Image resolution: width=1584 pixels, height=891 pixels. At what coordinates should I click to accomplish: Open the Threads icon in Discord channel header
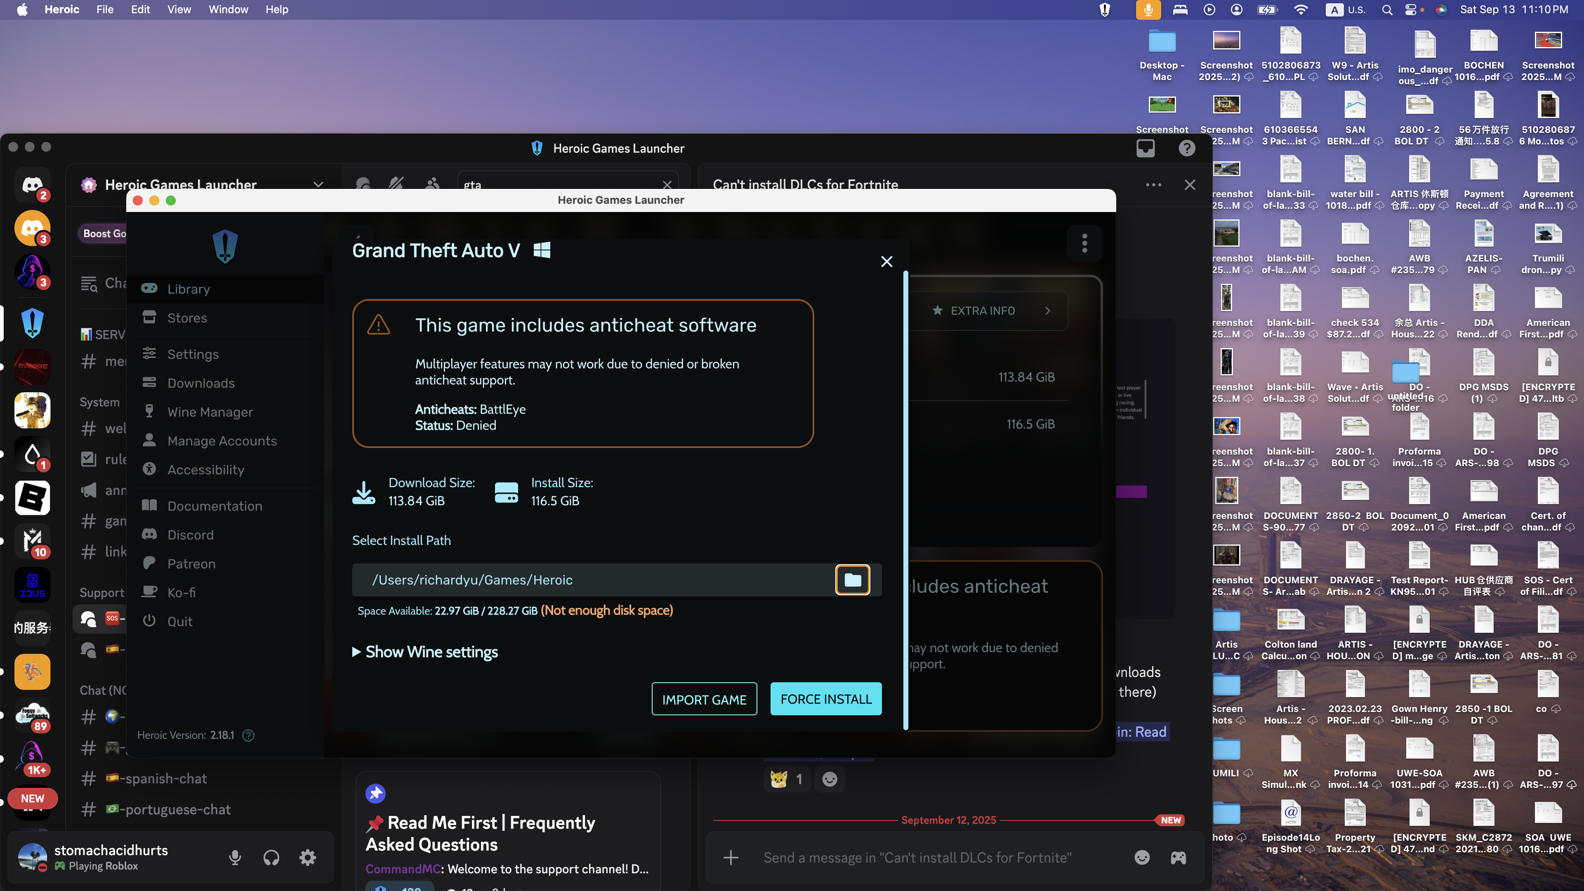[x=363, y=183]
